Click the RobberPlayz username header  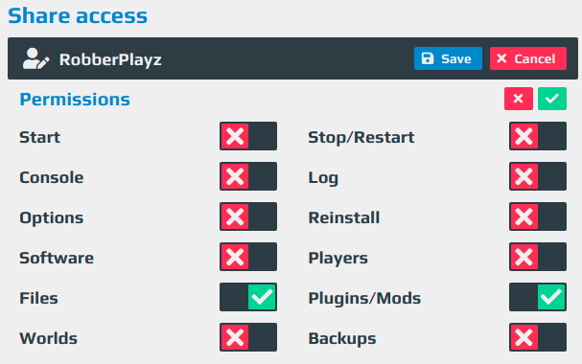[110, 59]
